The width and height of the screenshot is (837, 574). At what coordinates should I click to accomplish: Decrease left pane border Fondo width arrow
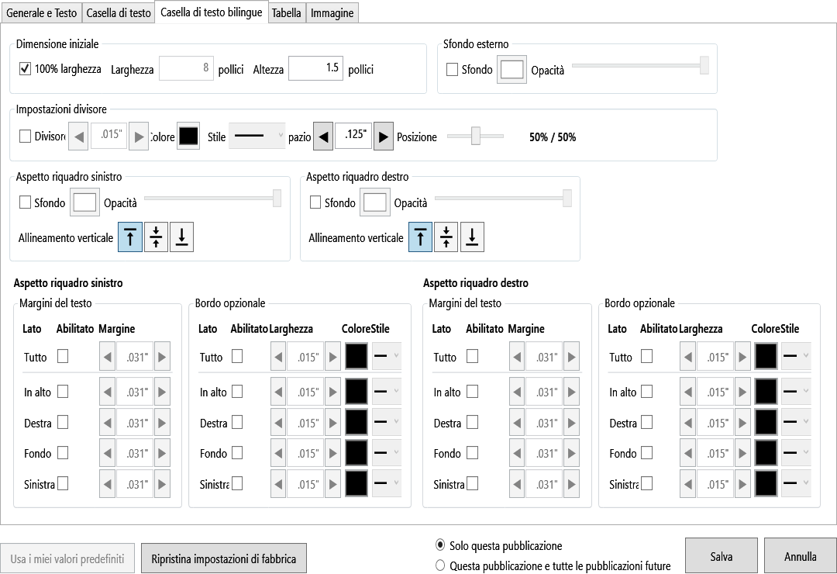click(278, 453)
